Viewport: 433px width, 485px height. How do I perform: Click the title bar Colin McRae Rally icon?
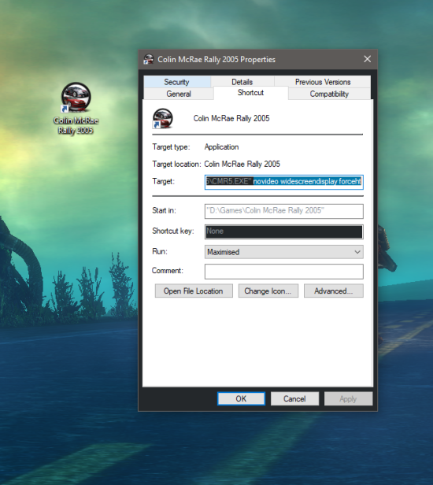[x=149, y=59]
